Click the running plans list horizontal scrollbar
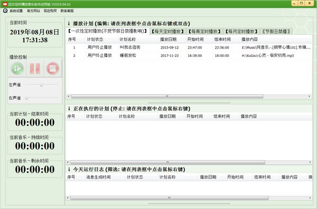 click(167, 162)
